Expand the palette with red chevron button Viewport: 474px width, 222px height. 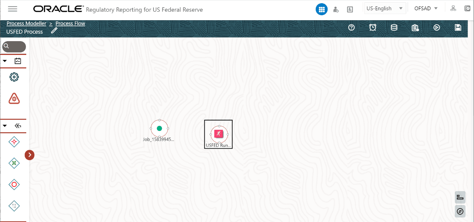29,155
